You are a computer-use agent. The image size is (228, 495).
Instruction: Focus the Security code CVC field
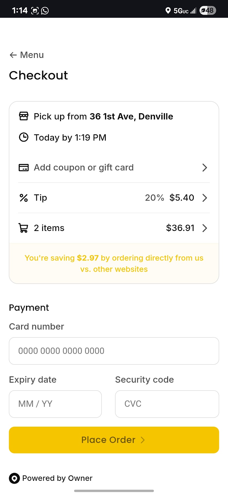pos(167,404)
